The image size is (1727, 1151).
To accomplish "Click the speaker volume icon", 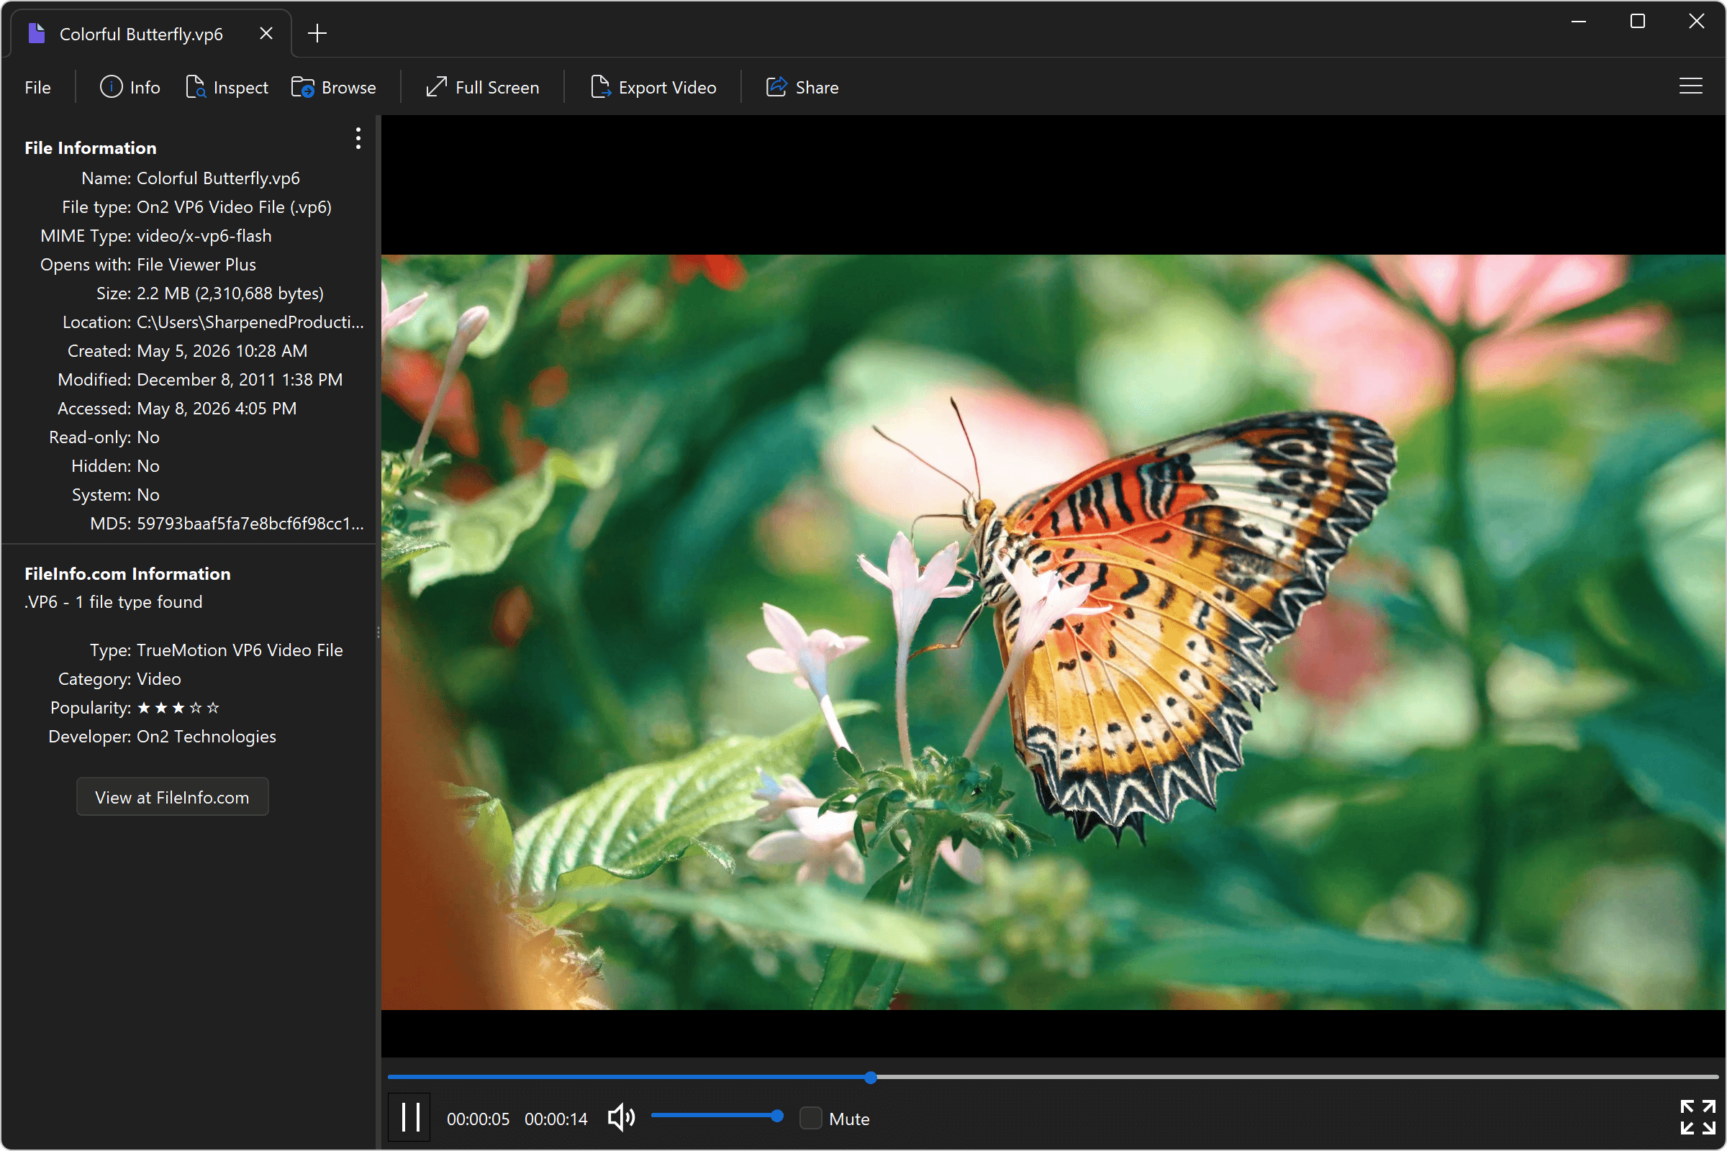I will (621, 1117).
